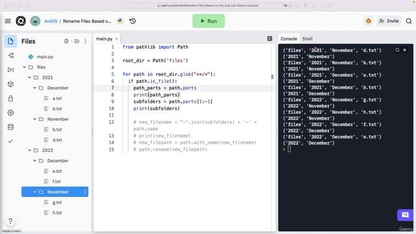This screenshot has width=416, height=234.
Task: Open November folder three-dot options
Action: coord(85,192)
